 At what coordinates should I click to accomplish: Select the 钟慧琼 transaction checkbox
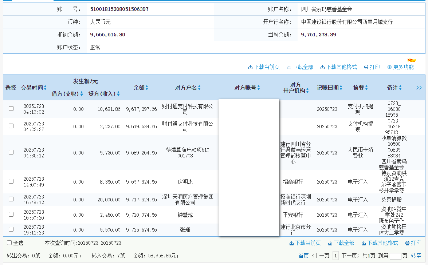coord(11,214)
